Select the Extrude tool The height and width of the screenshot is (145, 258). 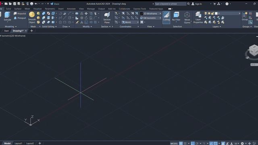click(7, 16)
